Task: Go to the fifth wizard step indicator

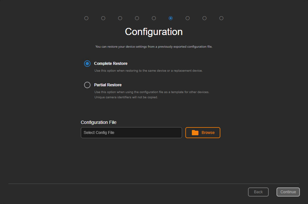Action: [x=154, y=18]
